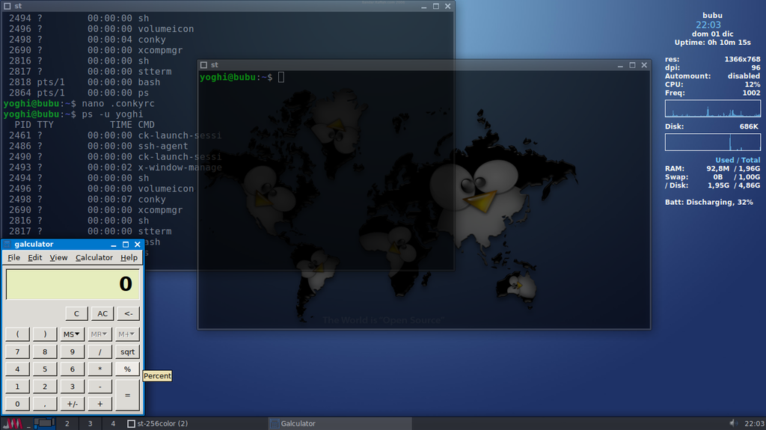
Task: Minimize the front st terminal window
Action: coord(620,65)
